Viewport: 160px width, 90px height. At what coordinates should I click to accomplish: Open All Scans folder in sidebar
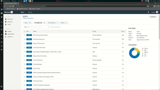click(10, 22)
